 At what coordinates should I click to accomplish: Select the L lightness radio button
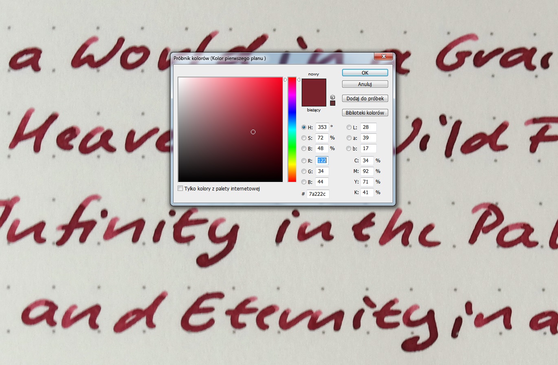349,127
